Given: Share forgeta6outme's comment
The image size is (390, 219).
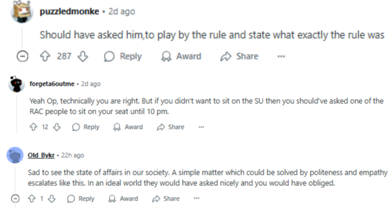Looking at the screenshot, I should pos(171,127).
